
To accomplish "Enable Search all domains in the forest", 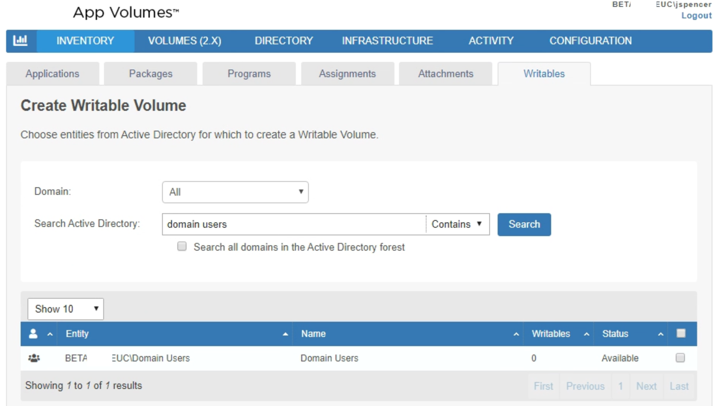I will [x=182, y=247].
